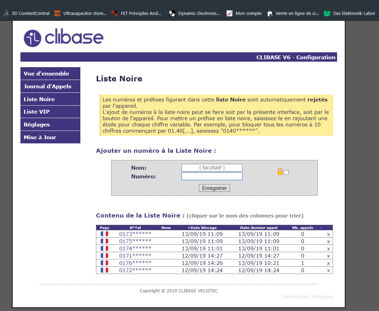Open the Vente en ligne bookmark
The image size is (379, 311).
pos(293,13)
